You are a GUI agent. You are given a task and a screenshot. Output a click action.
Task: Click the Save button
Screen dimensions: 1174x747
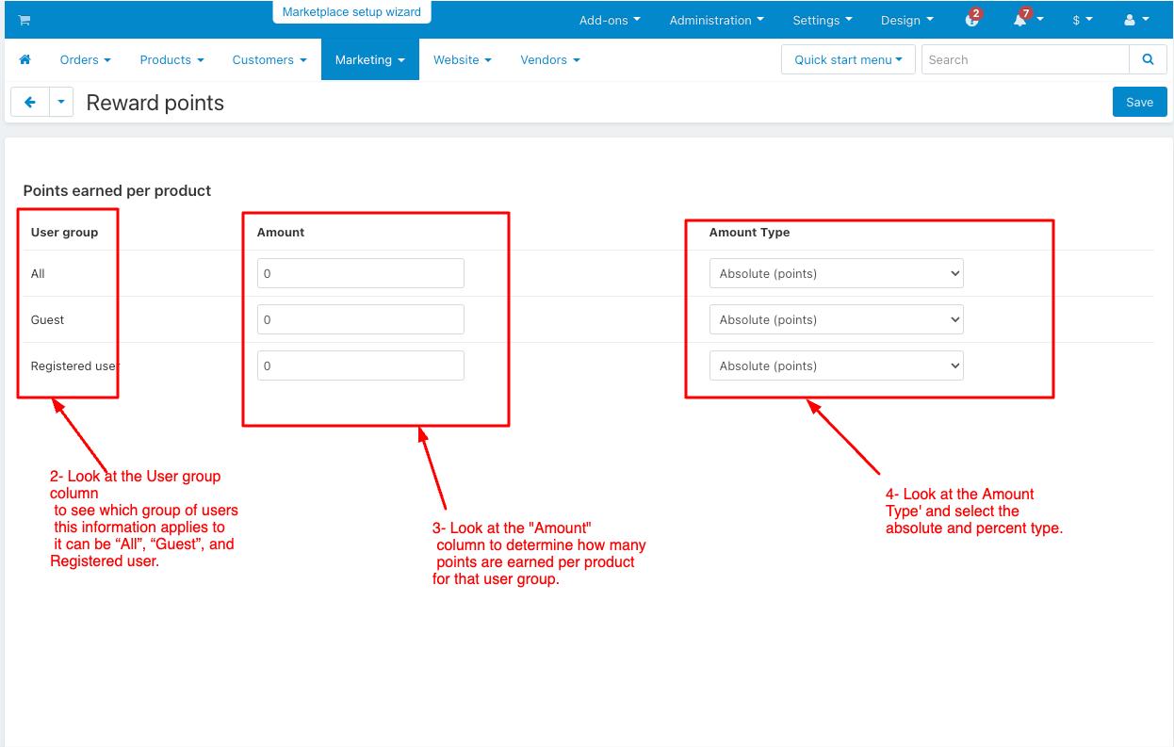[x=1139, y=103]
